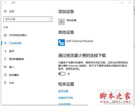Click the search magnifier icon
This screenshot has height=106, width=135.
(50, 19)
